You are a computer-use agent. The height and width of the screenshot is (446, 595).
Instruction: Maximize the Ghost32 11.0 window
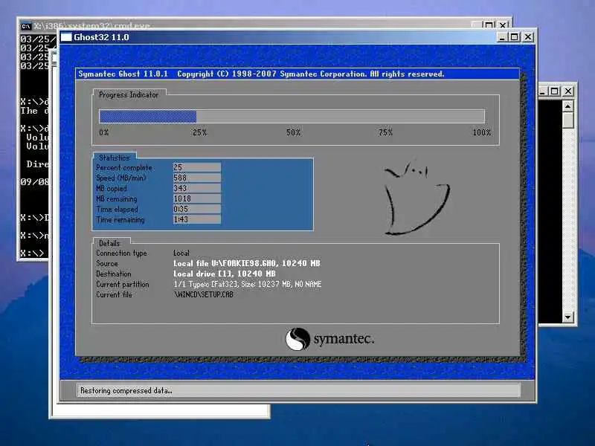coord(515,37)
